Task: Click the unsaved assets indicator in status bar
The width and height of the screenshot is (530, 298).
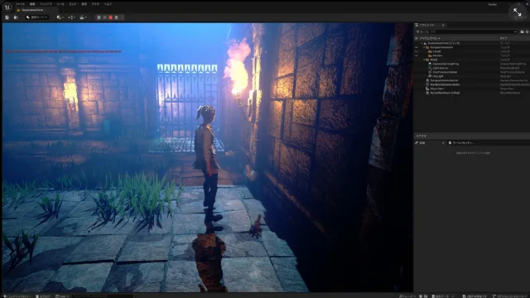Action: (475, 296)
